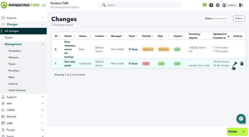
Task: Open Types under Management
Action: pos(12,64)
